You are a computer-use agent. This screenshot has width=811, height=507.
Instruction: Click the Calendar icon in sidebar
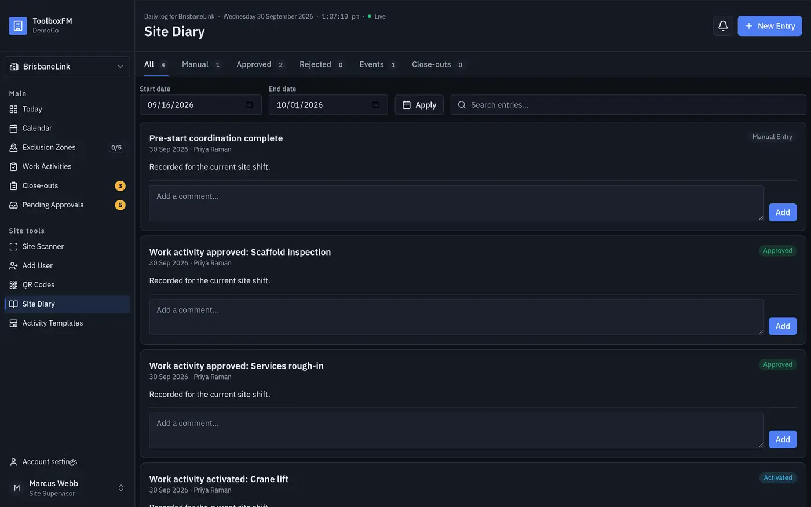[13, 128]
